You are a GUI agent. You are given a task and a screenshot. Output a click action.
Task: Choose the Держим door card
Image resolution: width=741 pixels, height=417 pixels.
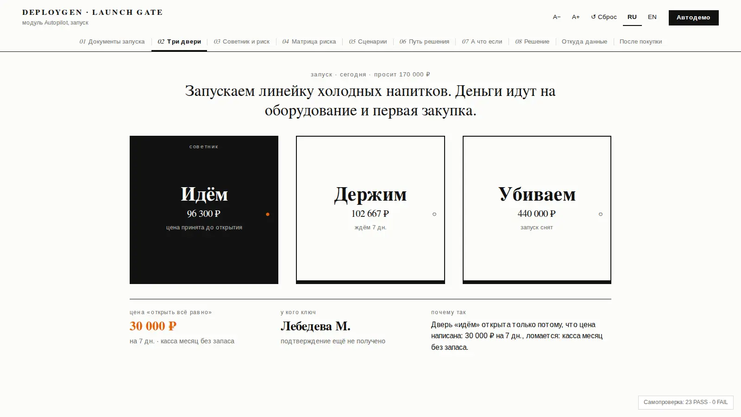point(370,210)
